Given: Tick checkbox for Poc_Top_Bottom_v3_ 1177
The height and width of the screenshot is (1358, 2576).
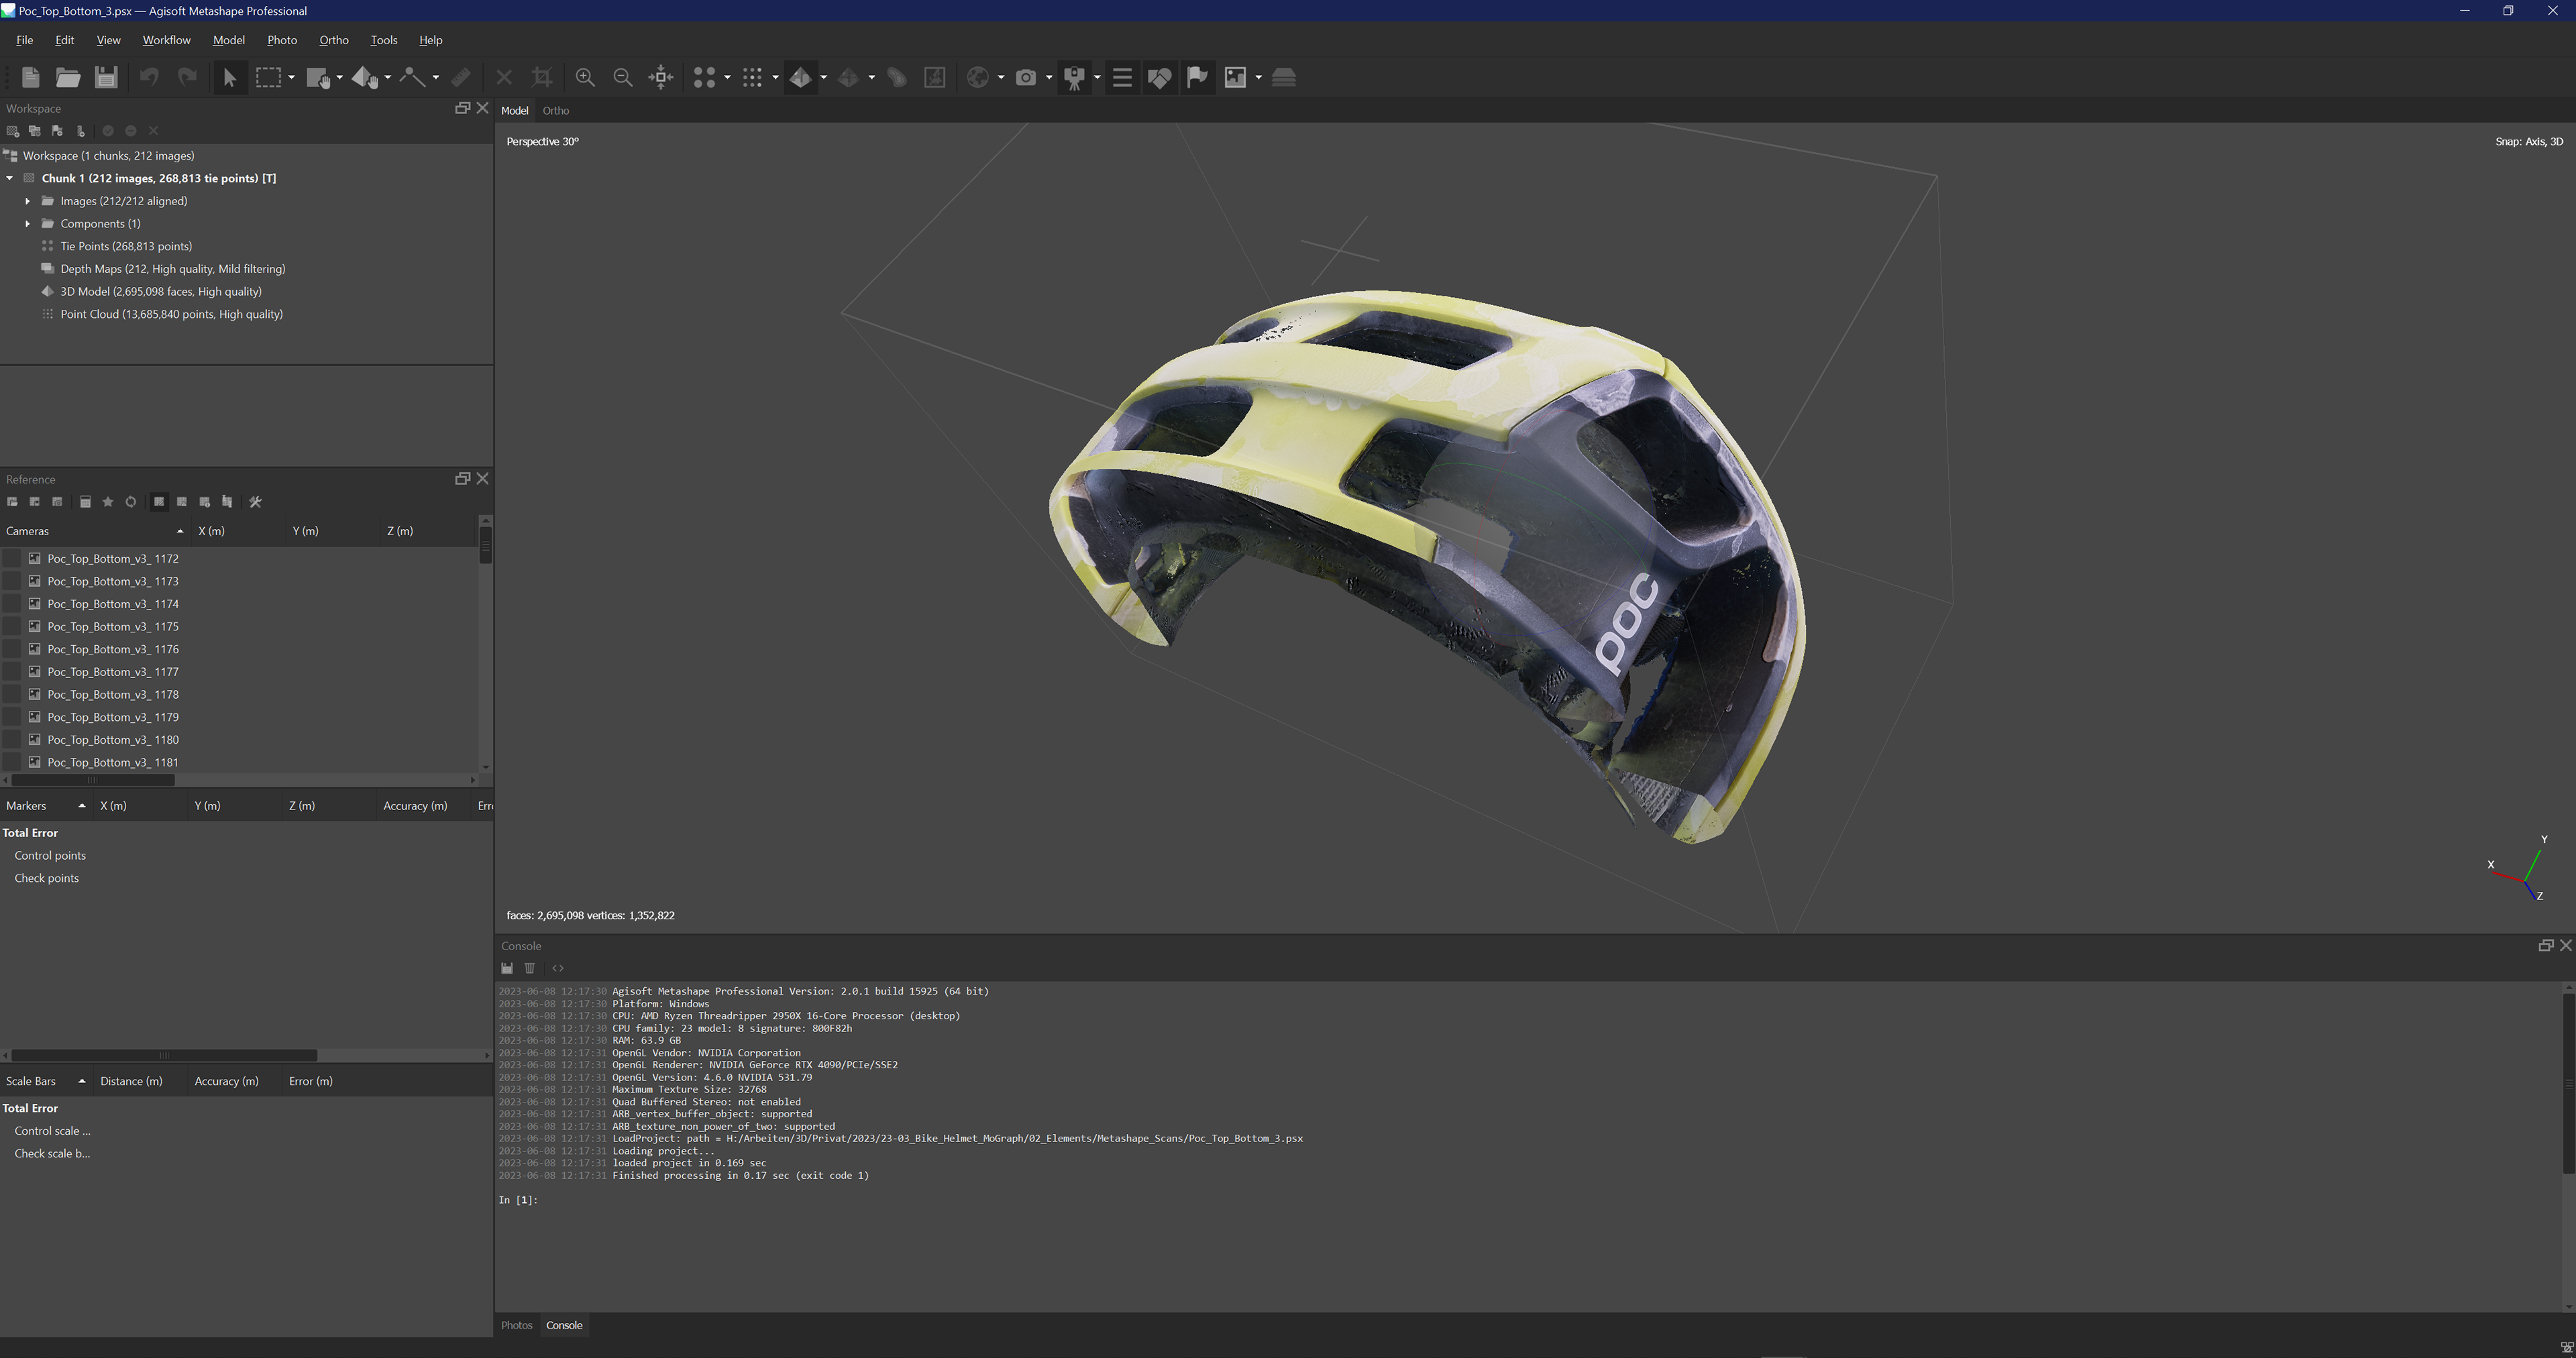Looking at the screenshot, I should click(x=12, y=672).
